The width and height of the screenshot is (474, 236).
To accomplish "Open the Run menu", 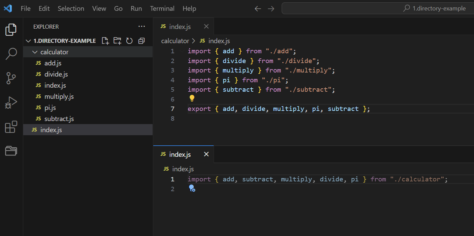I will 136,8.
